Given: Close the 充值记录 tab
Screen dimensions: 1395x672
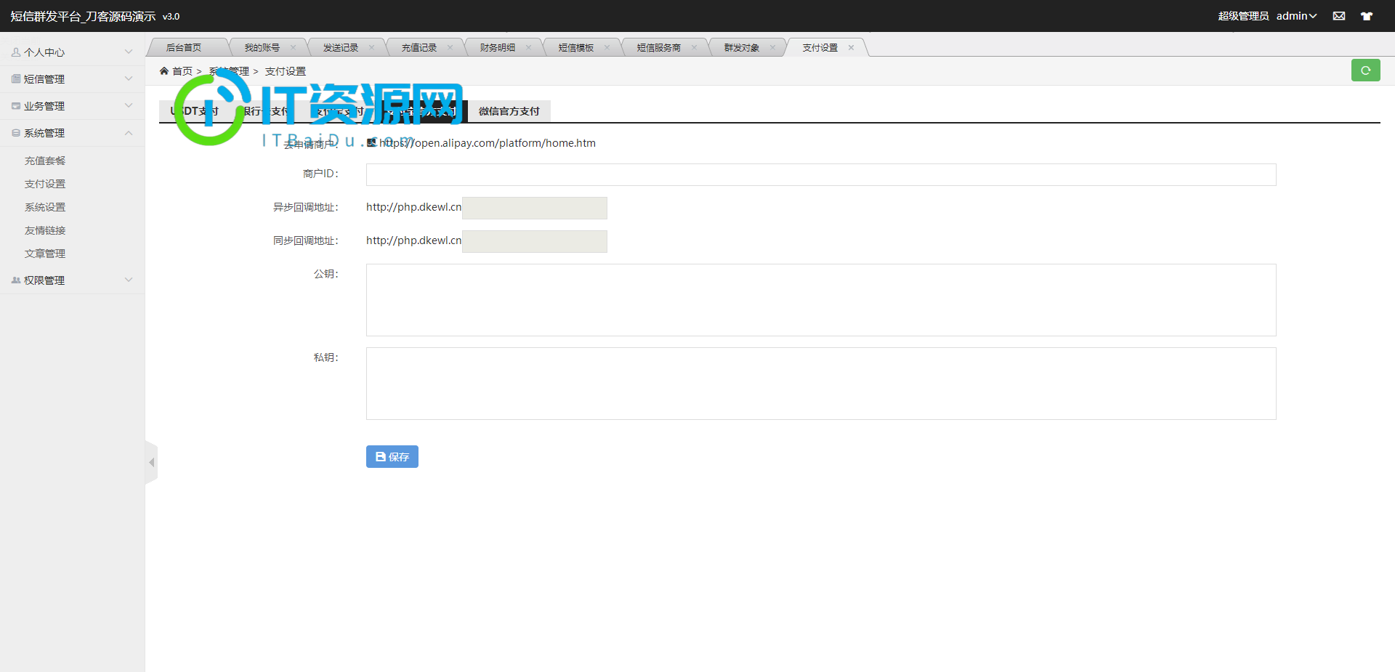Looking at the screenshot, I should point(450,47).
